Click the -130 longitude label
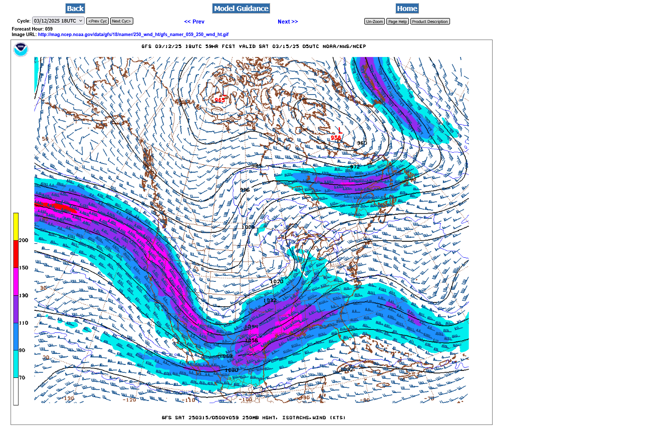This screenshot has width=662, height=437. click(69, 398)
